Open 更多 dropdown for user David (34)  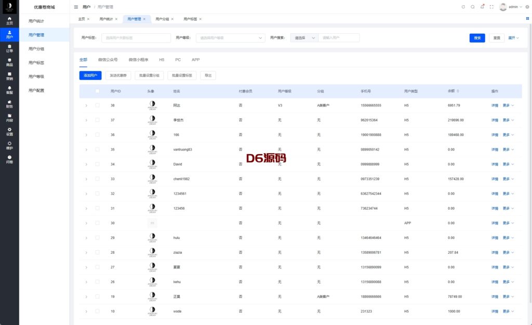[508, 164]
